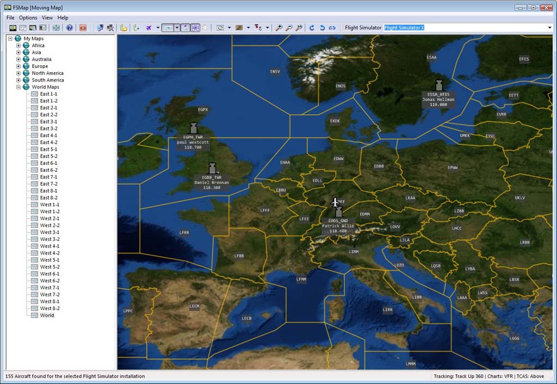Click the white aircraft symbol over Germany
Screen dimensions: 557x384
(x=336, y=202)
